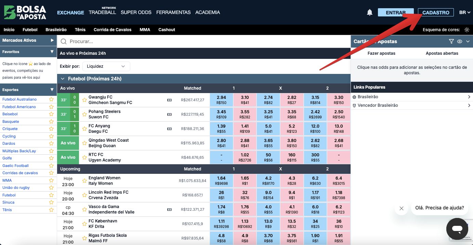Collapse the Favoritos section
Viewport: 473px width, 245px height.
52,52
